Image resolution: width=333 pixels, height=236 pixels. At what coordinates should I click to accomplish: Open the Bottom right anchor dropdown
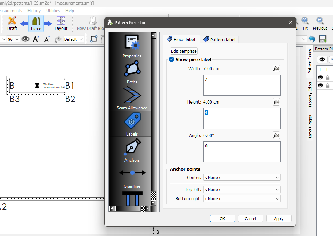(x=242, y=198)
